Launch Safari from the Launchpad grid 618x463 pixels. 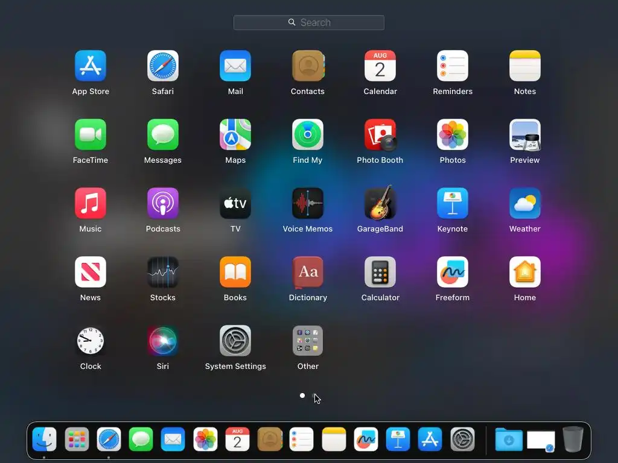tap(163, 66)
